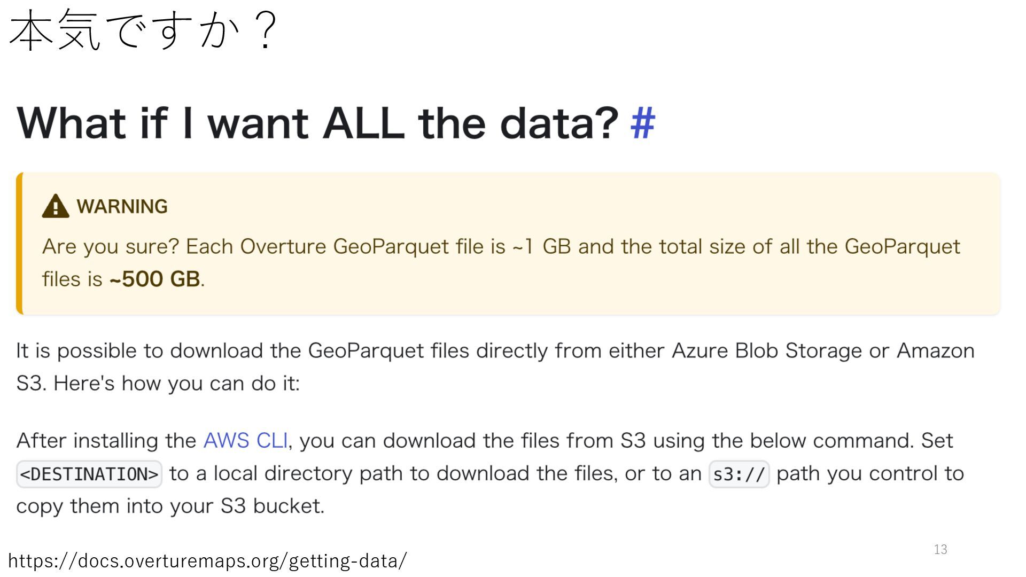This screenshot has height=577, width=1026.
Task: Open the AWS CLI link
Action: tap(245, 441)
